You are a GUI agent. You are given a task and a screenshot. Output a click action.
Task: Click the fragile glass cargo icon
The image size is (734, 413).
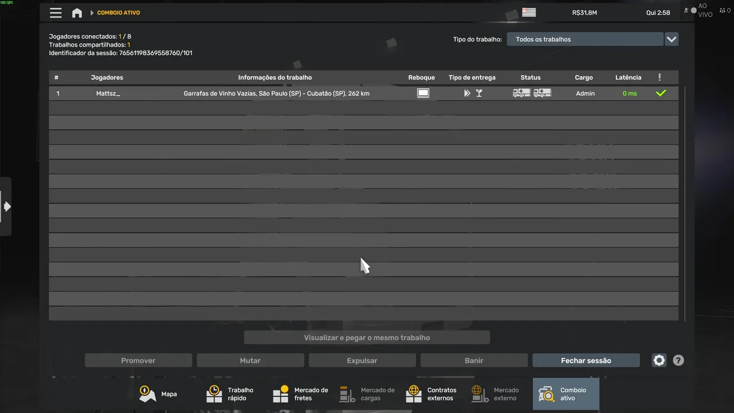479,93
